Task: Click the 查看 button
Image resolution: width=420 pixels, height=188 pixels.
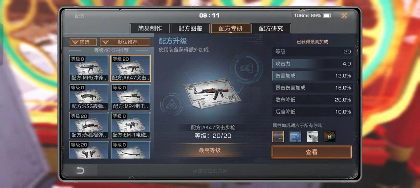Action: tap(311, 152)
